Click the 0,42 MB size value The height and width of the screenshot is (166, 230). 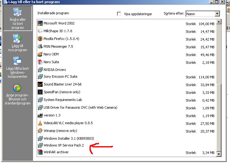[x=208, y=100]
